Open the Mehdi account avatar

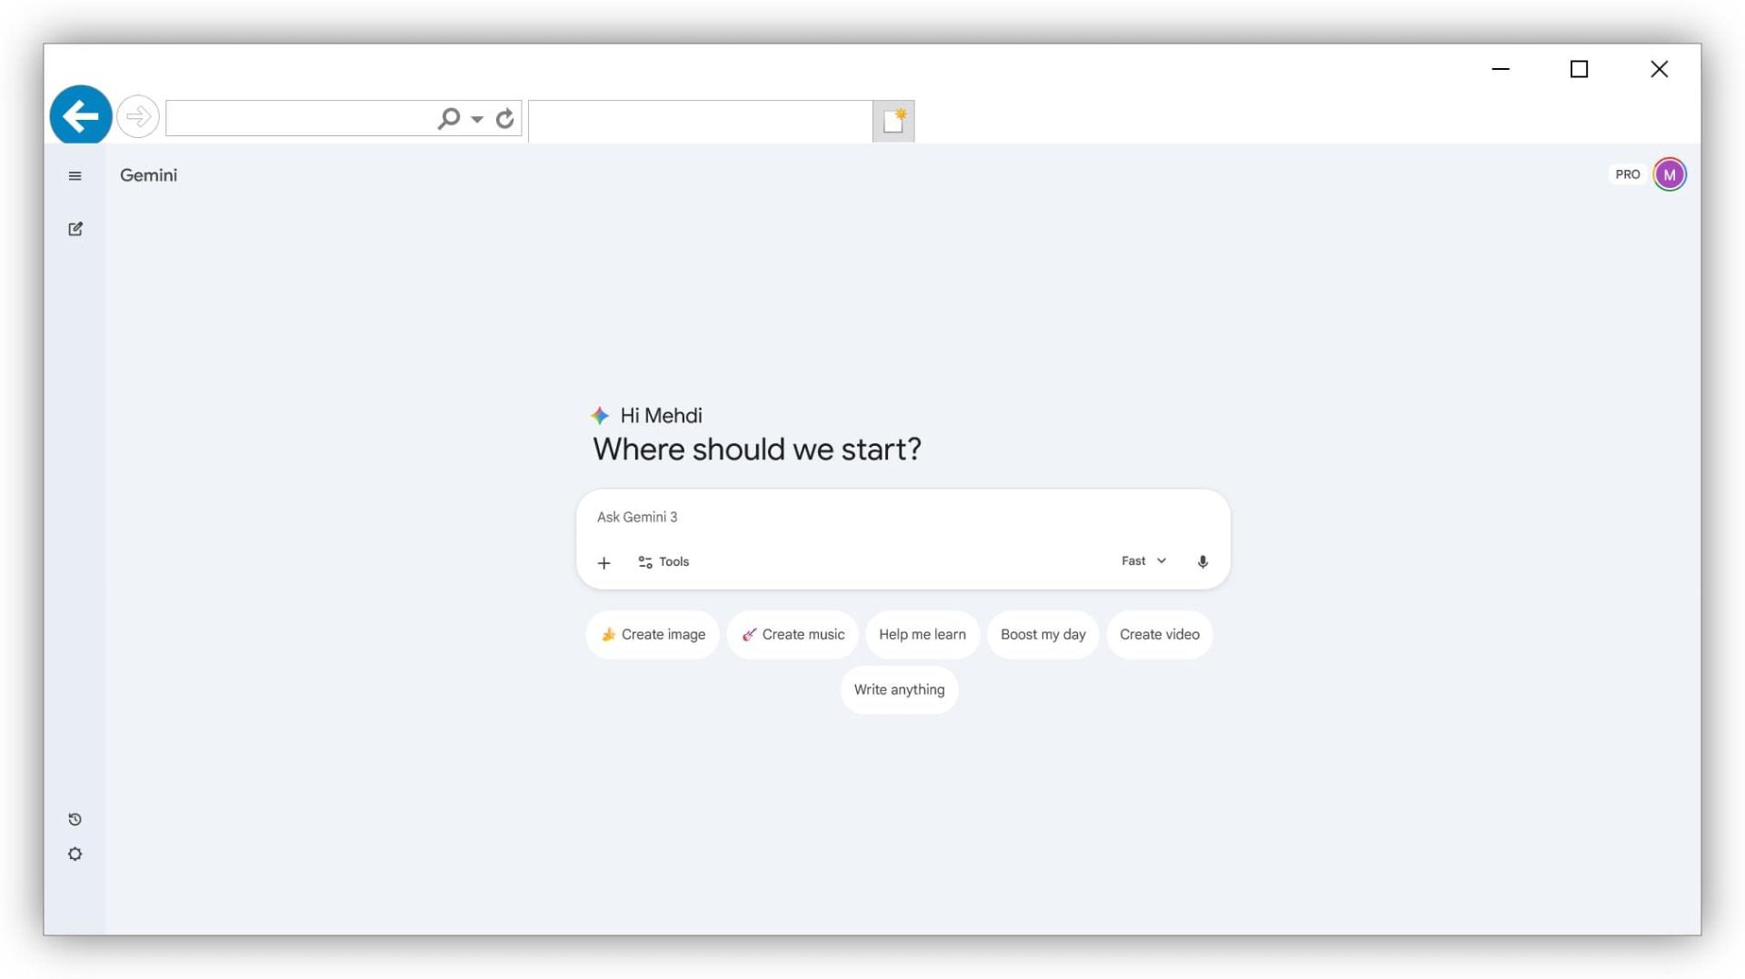[x=1670, y=174]
